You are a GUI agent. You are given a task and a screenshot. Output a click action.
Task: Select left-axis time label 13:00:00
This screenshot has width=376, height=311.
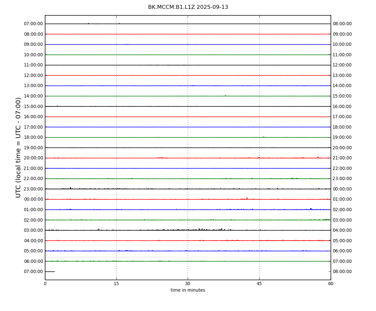coord(34,86)
